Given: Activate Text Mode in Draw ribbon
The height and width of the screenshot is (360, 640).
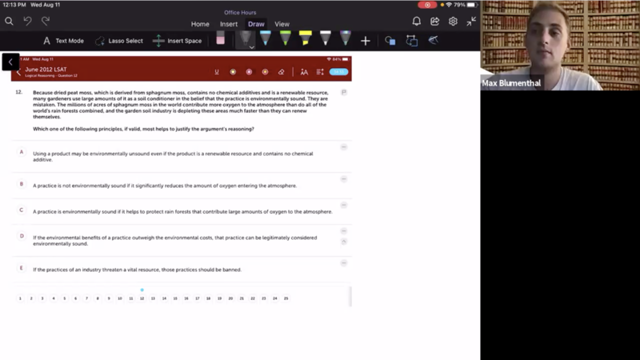Looking at the screenshot, I should [63, 41].
